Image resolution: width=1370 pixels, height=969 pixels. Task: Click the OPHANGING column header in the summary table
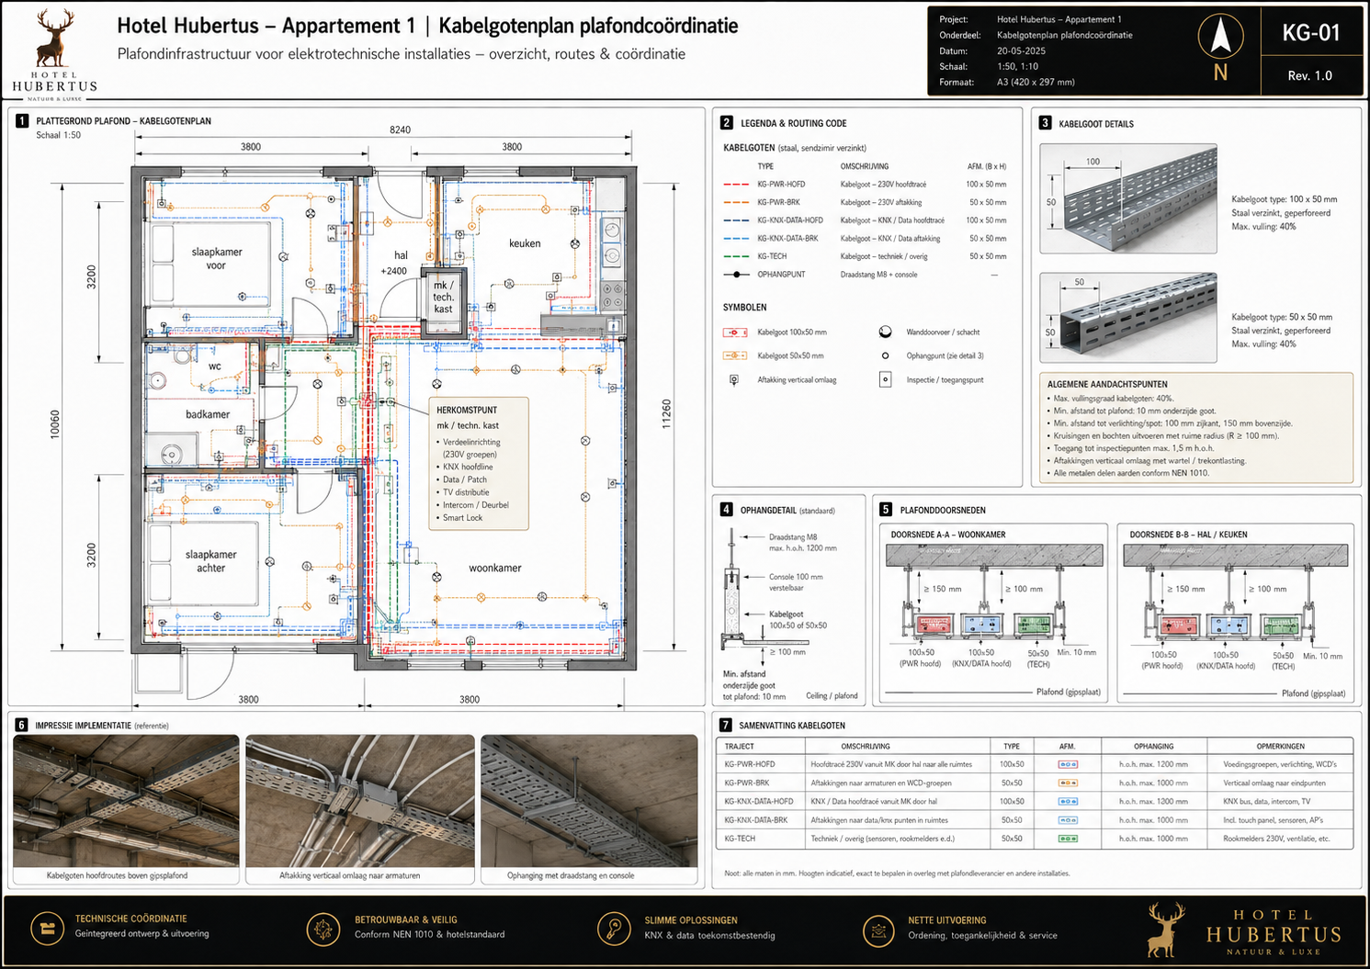(1153, 746)
